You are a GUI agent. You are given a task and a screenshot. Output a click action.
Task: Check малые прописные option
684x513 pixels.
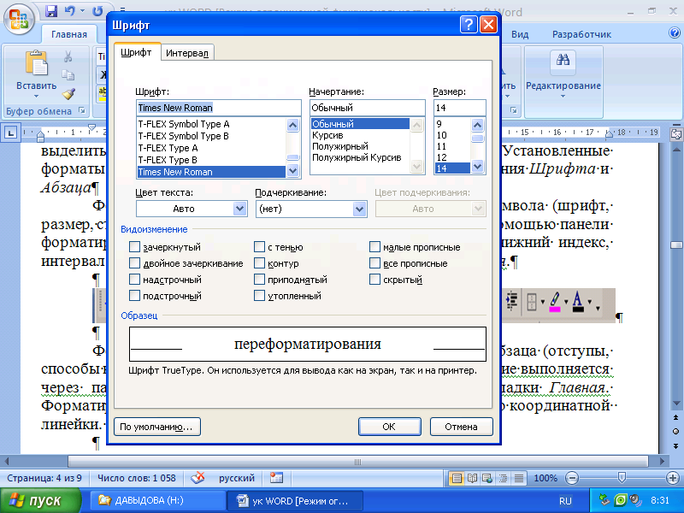374,247
